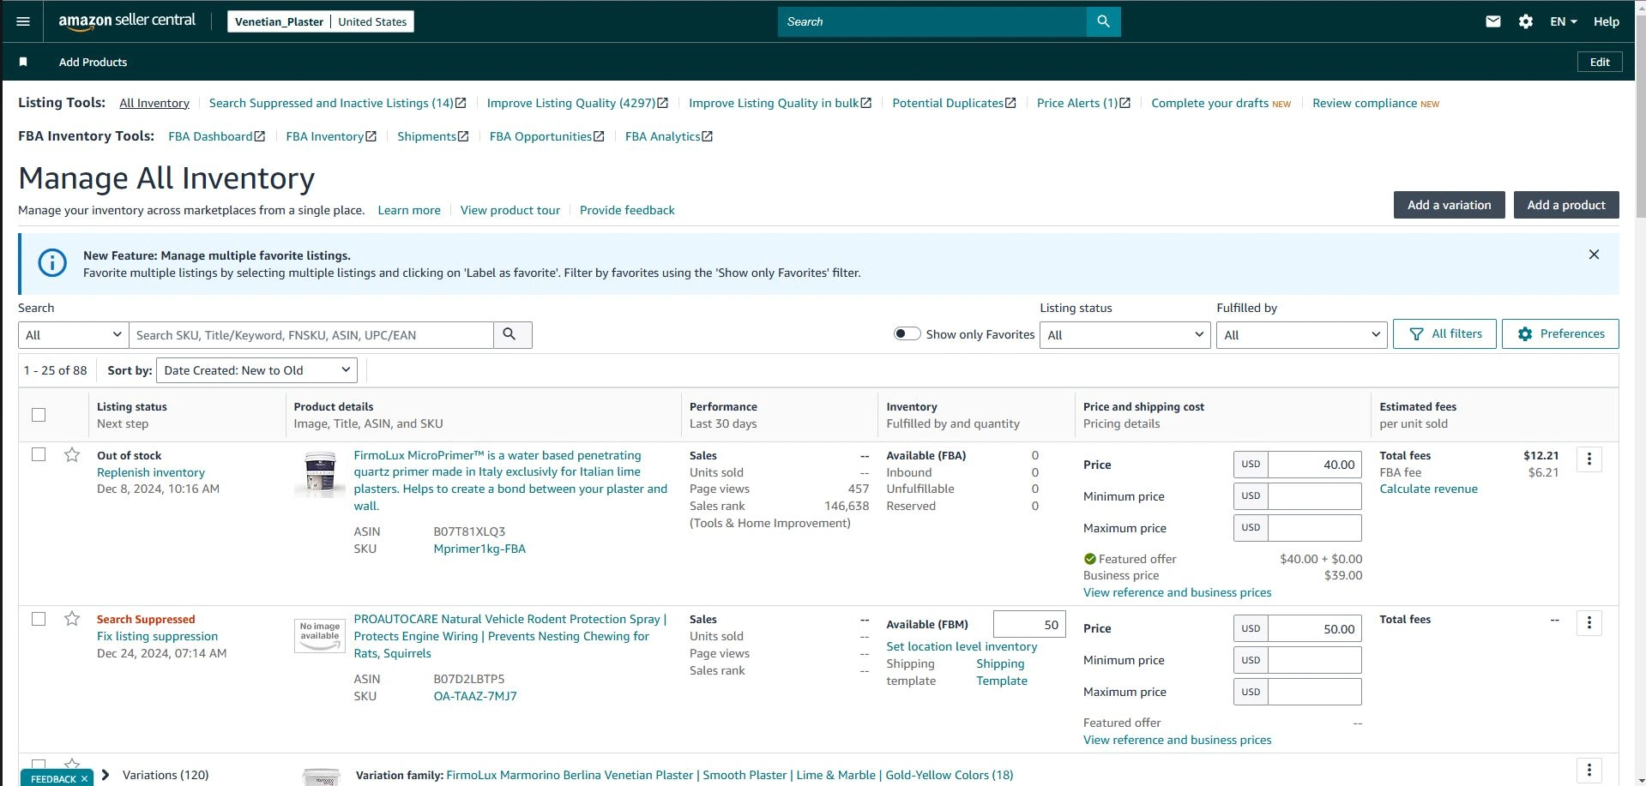The image size is (1646, 786).
Task: Dismiss the Feedback tab using its X
Action: tap(84, 778)
